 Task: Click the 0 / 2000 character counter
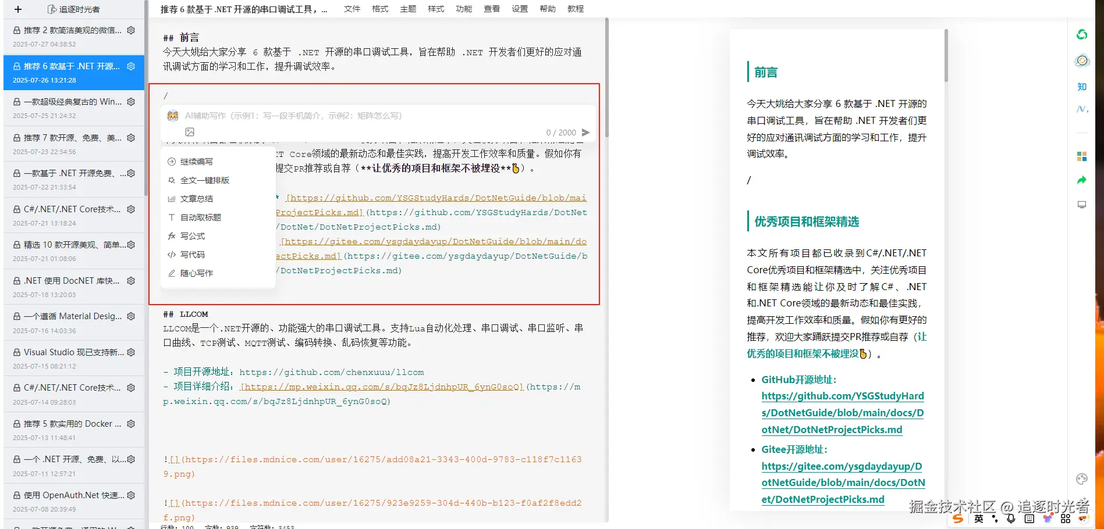(x=561, y=133)
